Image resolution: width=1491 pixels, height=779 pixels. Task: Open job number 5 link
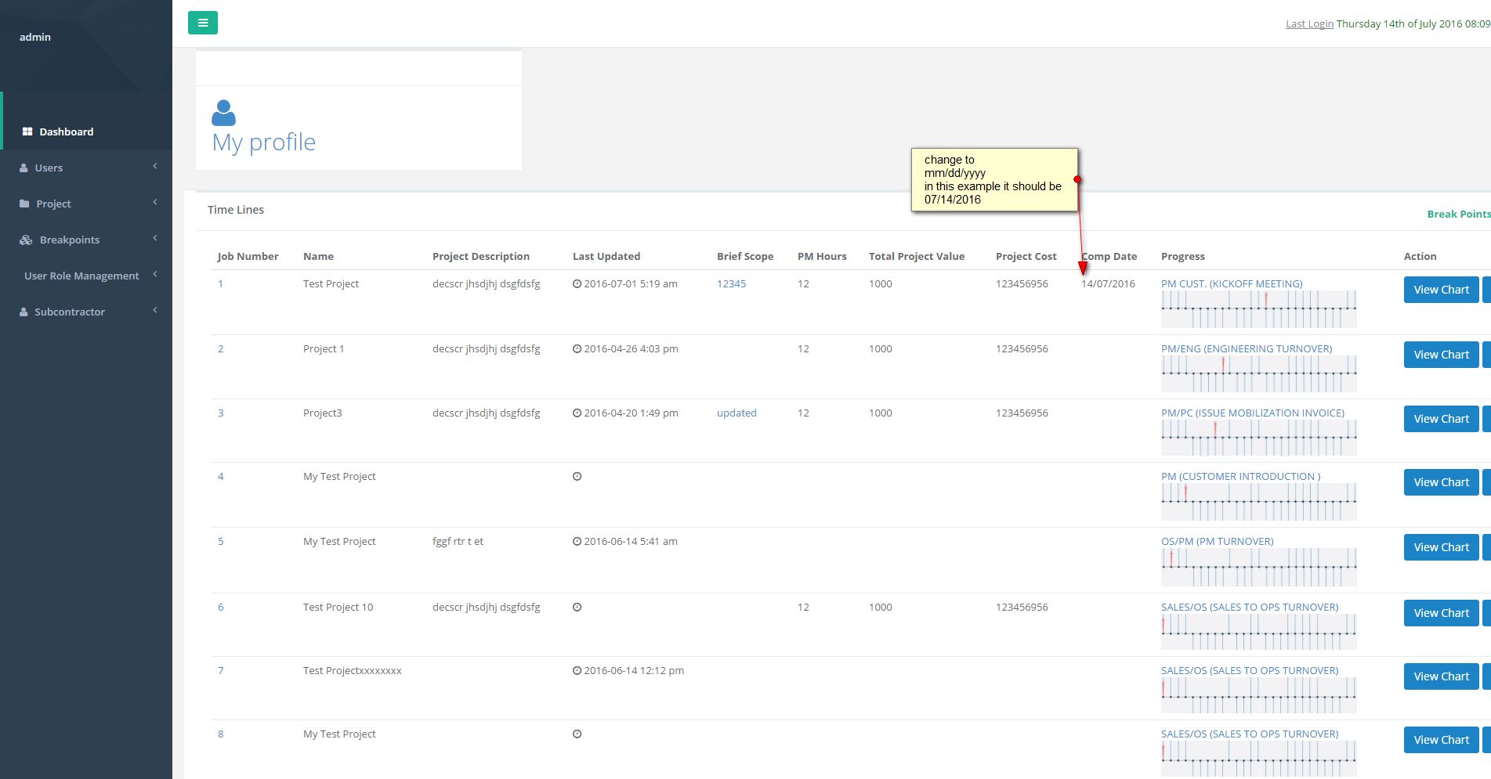coord(221,541)
